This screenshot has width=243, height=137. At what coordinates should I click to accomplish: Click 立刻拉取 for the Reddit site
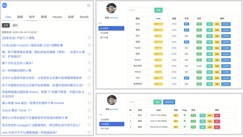226,60
